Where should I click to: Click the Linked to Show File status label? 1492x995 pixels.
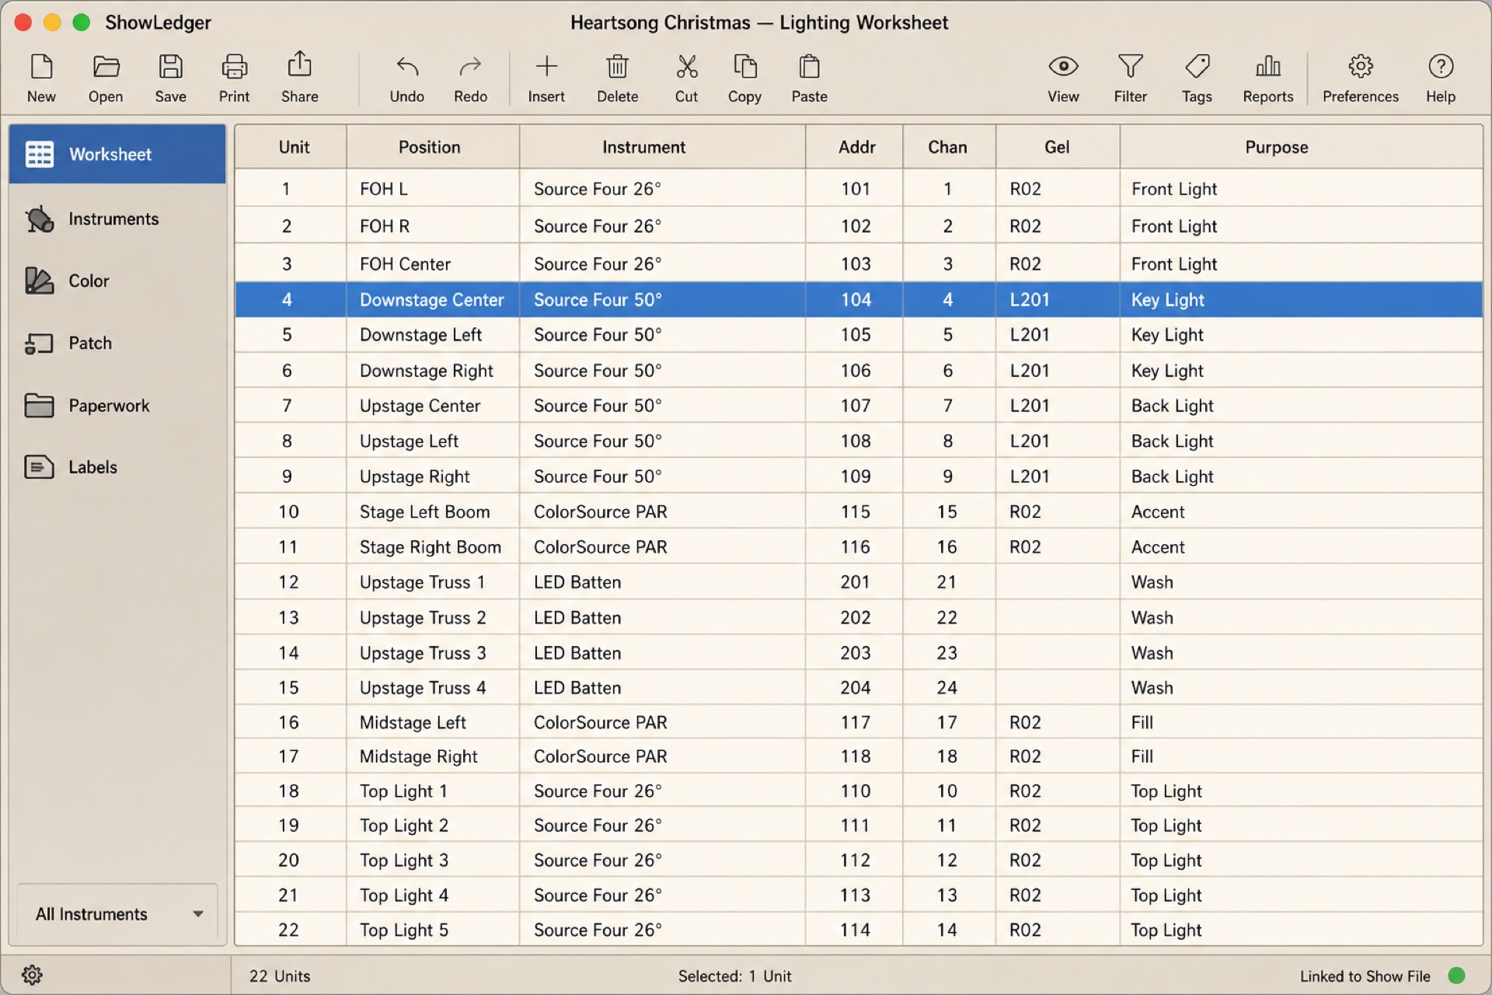[x=1365, y=976]
